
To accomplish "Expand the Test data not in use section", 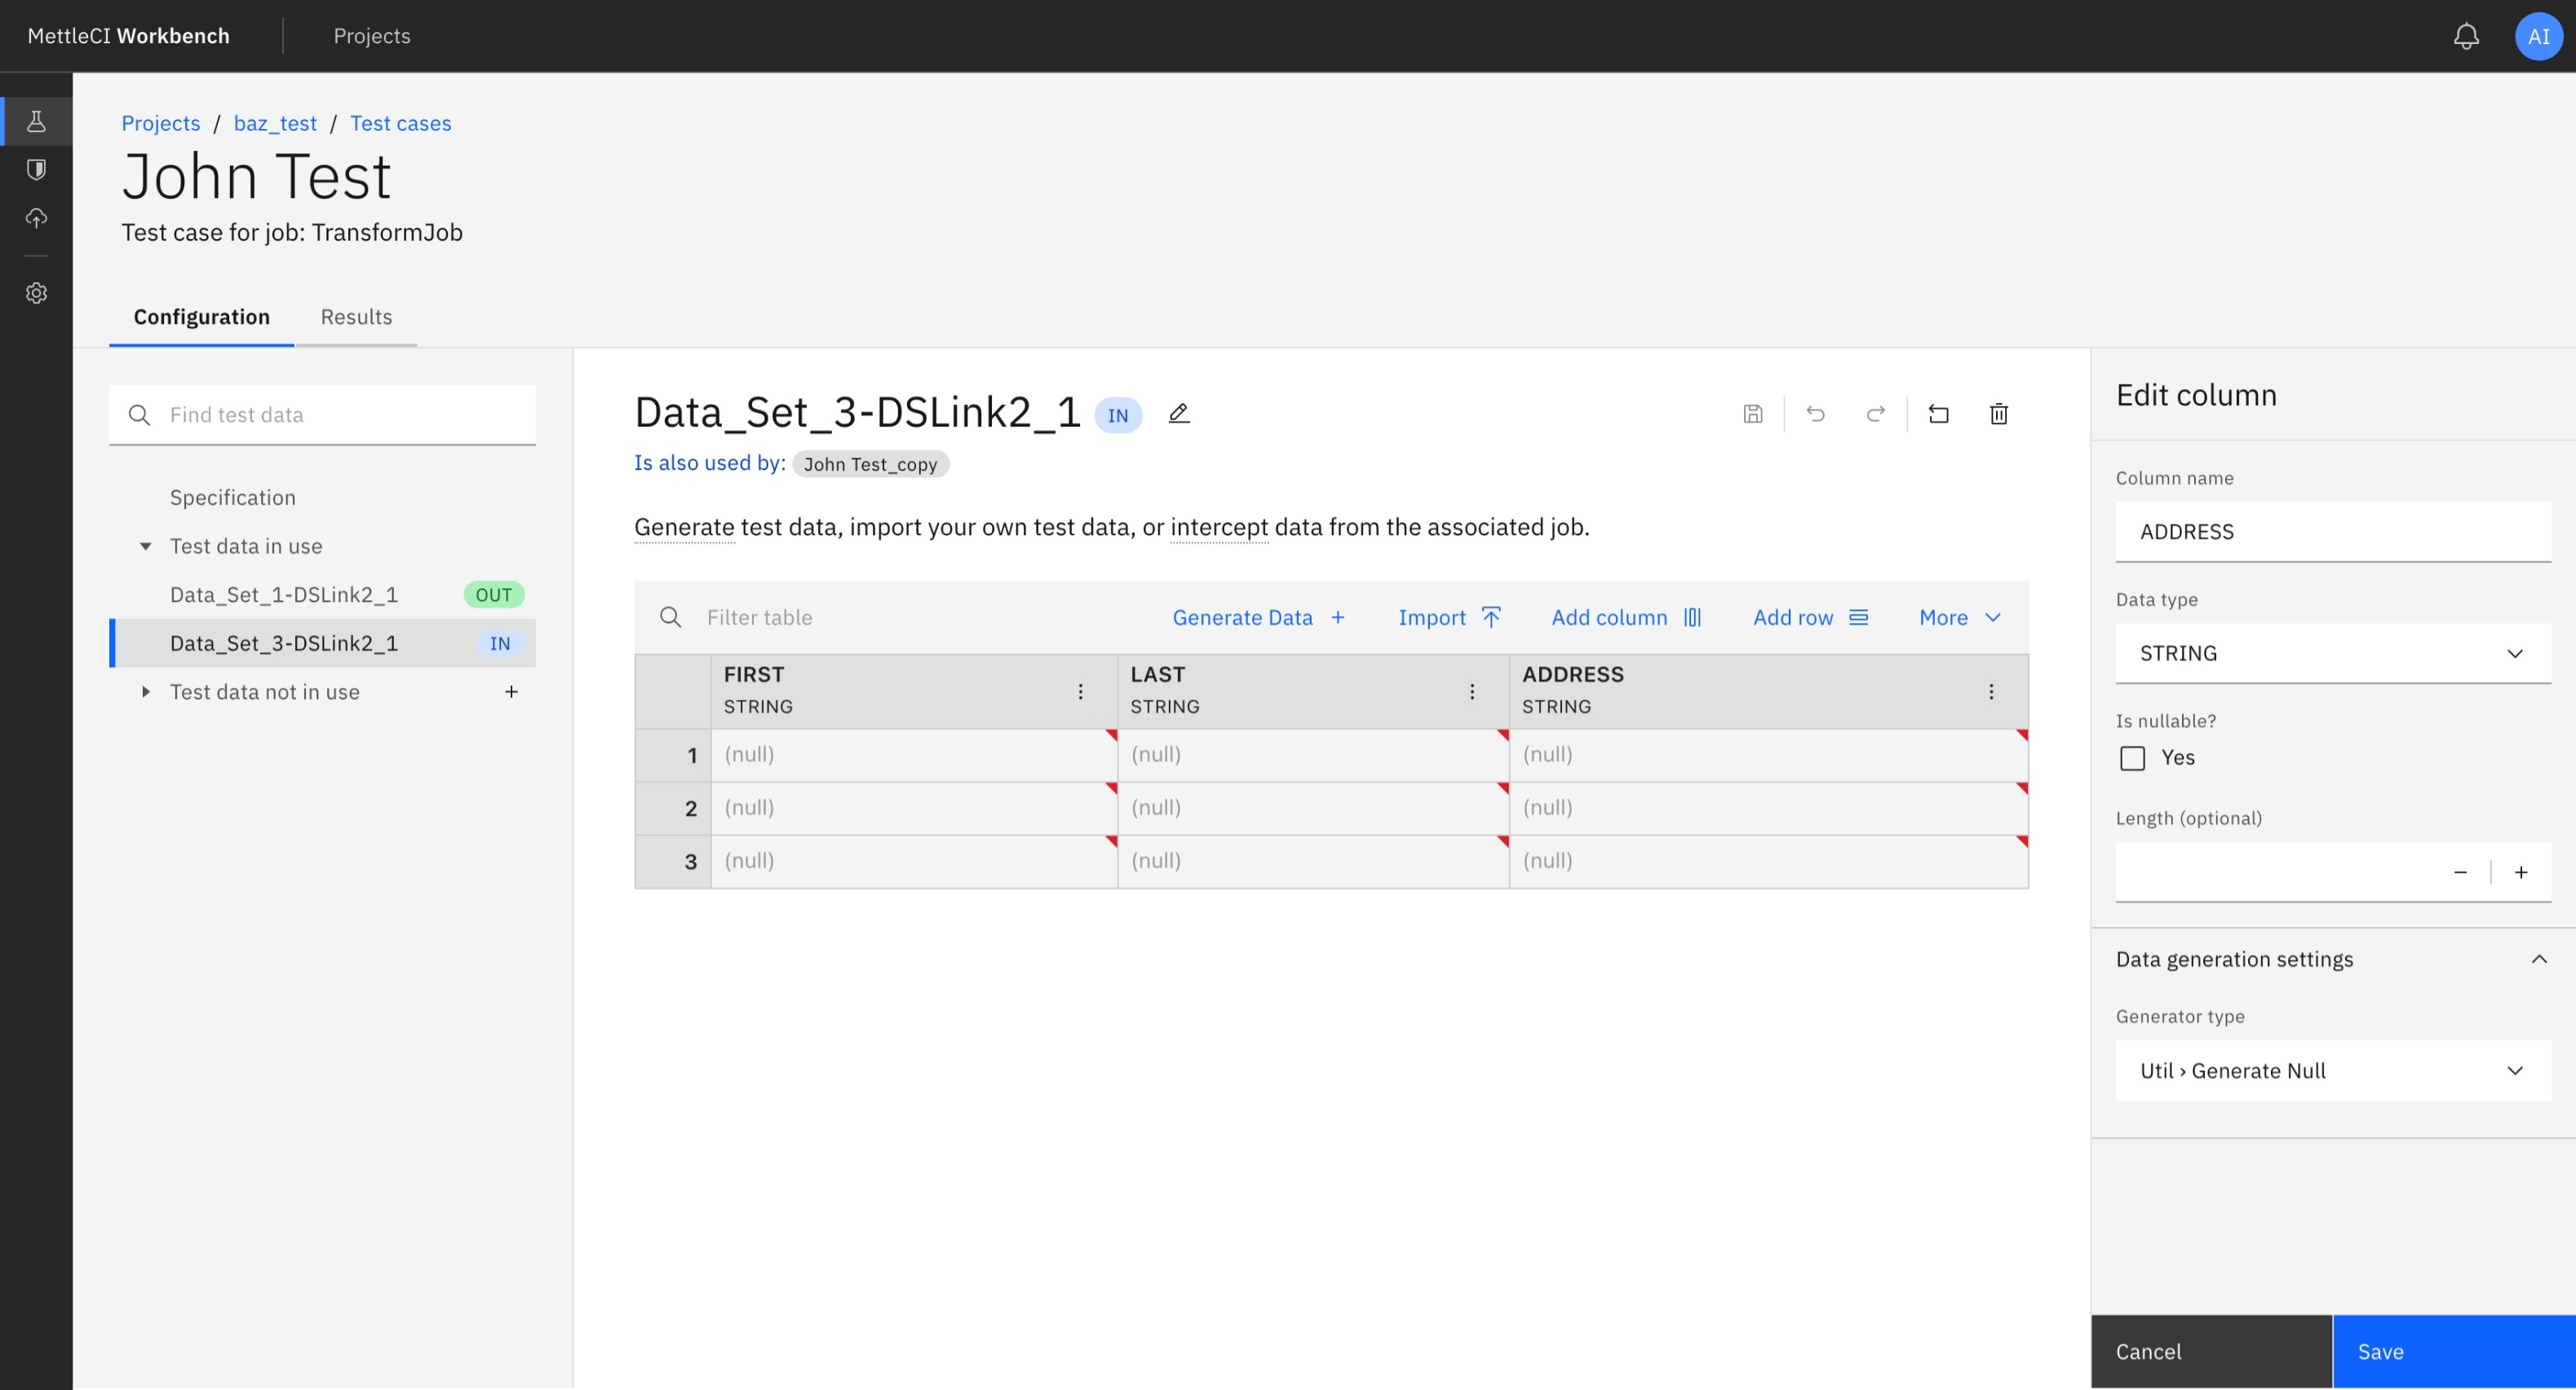I will pos(146,691).
